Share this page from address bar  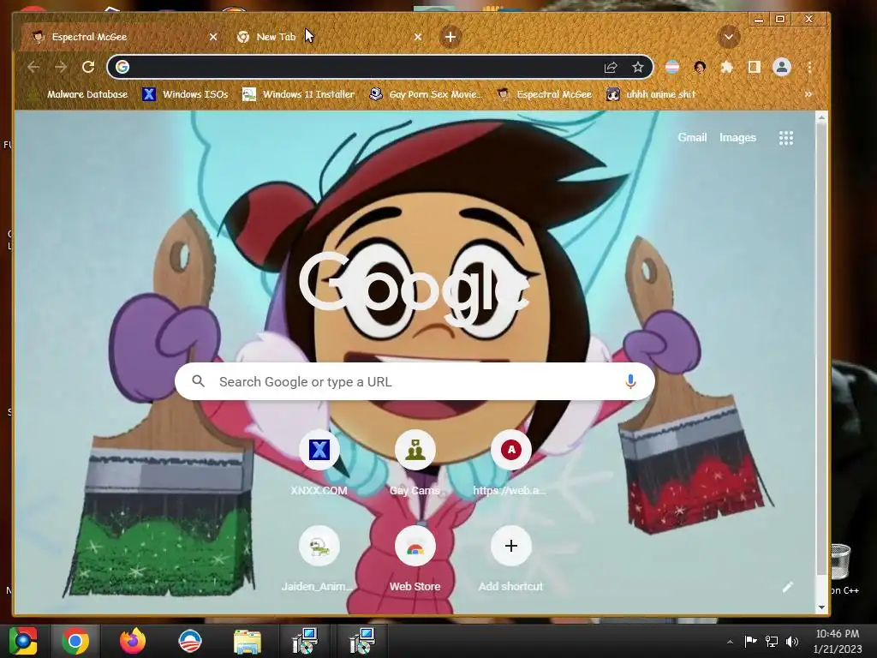pos(610,67)
